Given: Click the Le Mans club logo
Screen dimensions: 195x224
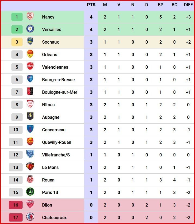Looking at the screenshot, I should (30, 167).
